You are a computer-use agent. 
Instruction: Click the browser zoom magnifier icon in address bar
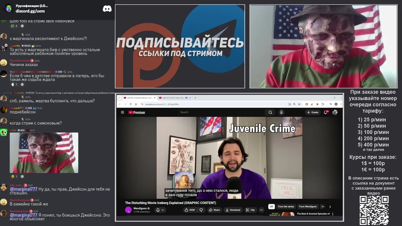coord(294,104)
